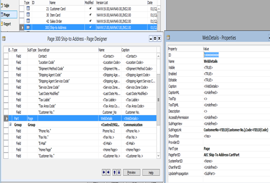Click the Property column header

173,49
